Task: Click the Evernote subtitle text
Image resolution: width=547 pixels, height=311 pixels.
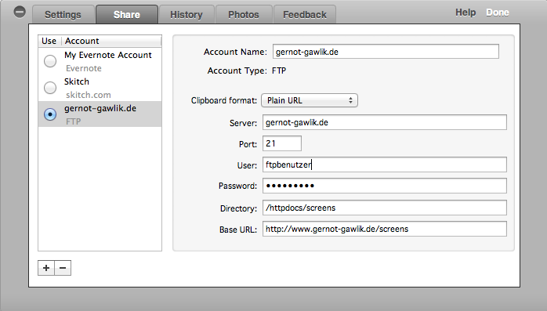Action: pyautogui.click(x=84, y=68)
